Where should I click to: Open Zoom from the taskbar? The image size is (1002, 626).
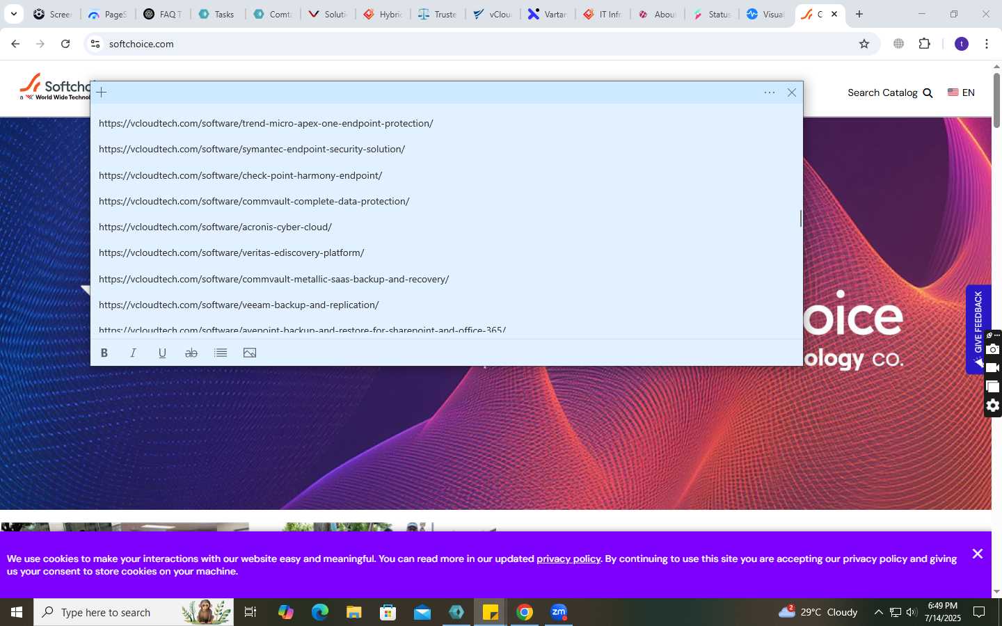(x=559, y=612)
